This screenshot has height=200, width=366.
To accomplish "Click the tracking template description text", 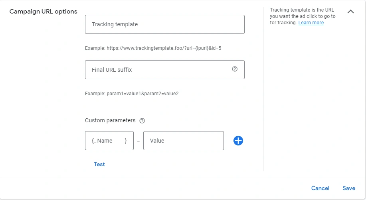I will pos(303,16).
